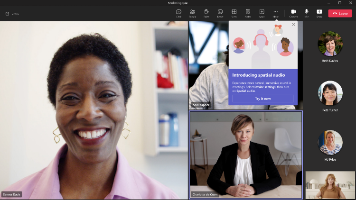The height and width of the screenshot is (200, 356).
Task: Toggle the Camera off
Action: (x=293, y=13)
